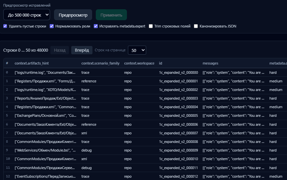Select id cell 1c_expanded_v2_000009

click(x=178, y=150)
